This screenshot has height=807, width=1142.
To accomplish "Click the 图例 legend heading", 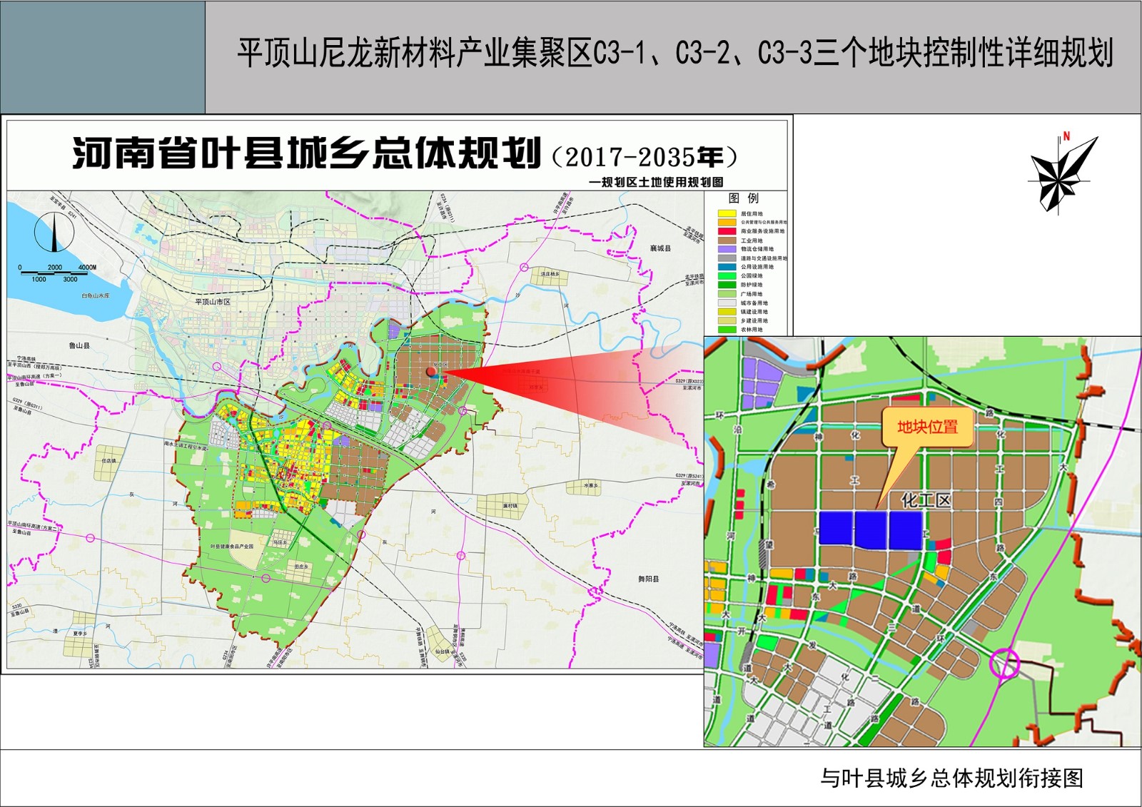I will pyautogui.click(x=744, y=198).
